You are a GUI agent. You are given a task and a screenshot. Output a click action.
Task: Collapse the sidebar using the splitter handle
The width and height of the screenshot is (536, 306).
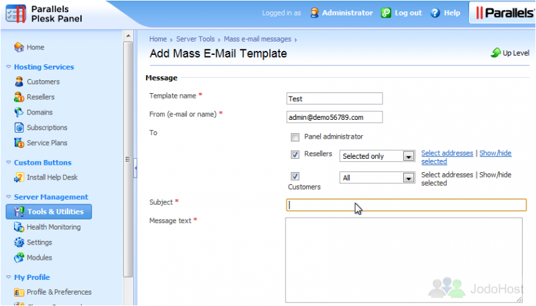(135, 167)
